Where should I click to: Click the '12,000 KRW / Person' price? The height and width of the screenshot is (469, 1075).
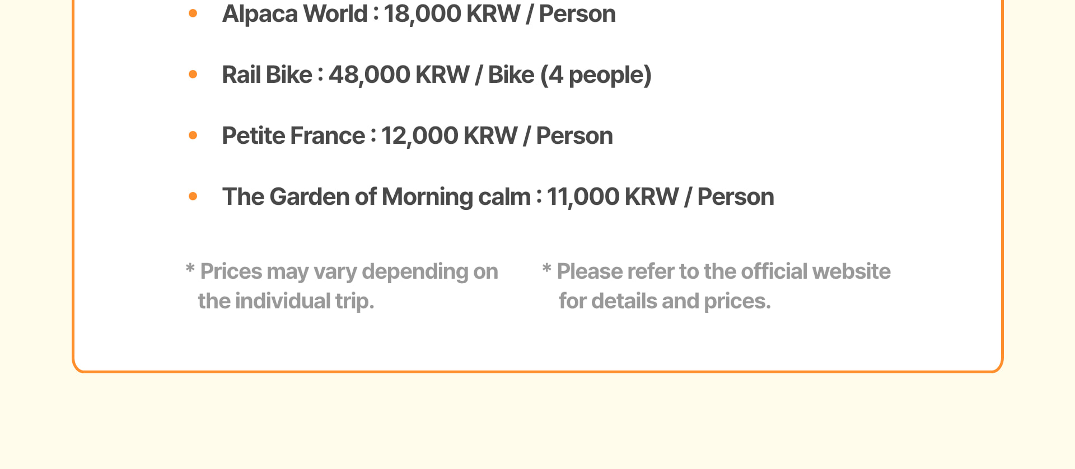(497, 135)
